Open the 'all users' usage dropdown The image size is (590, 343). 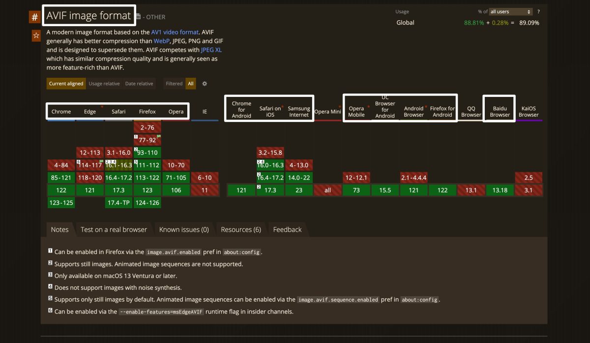(x=510, y=12)
